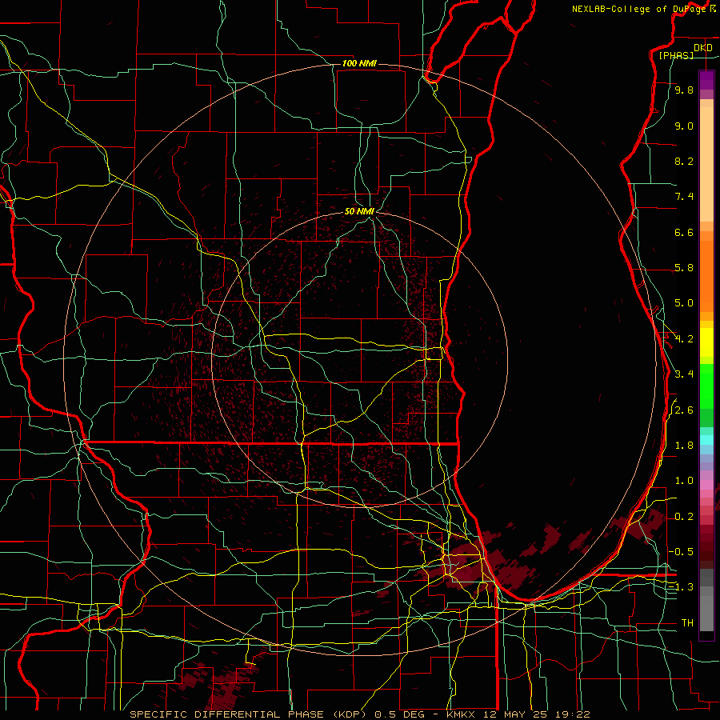Image resolution: width=720 pixels, height=720 pixels.
Task: Select the bright green color band in legend
Action: click(706, 386)
